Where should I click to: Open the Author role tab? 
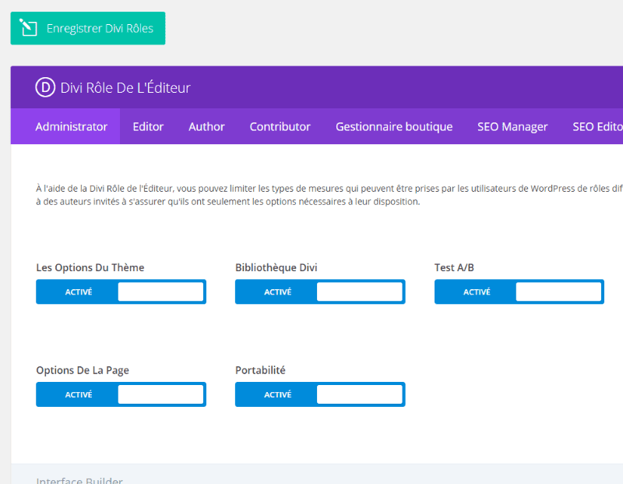(x=206, y=126)
